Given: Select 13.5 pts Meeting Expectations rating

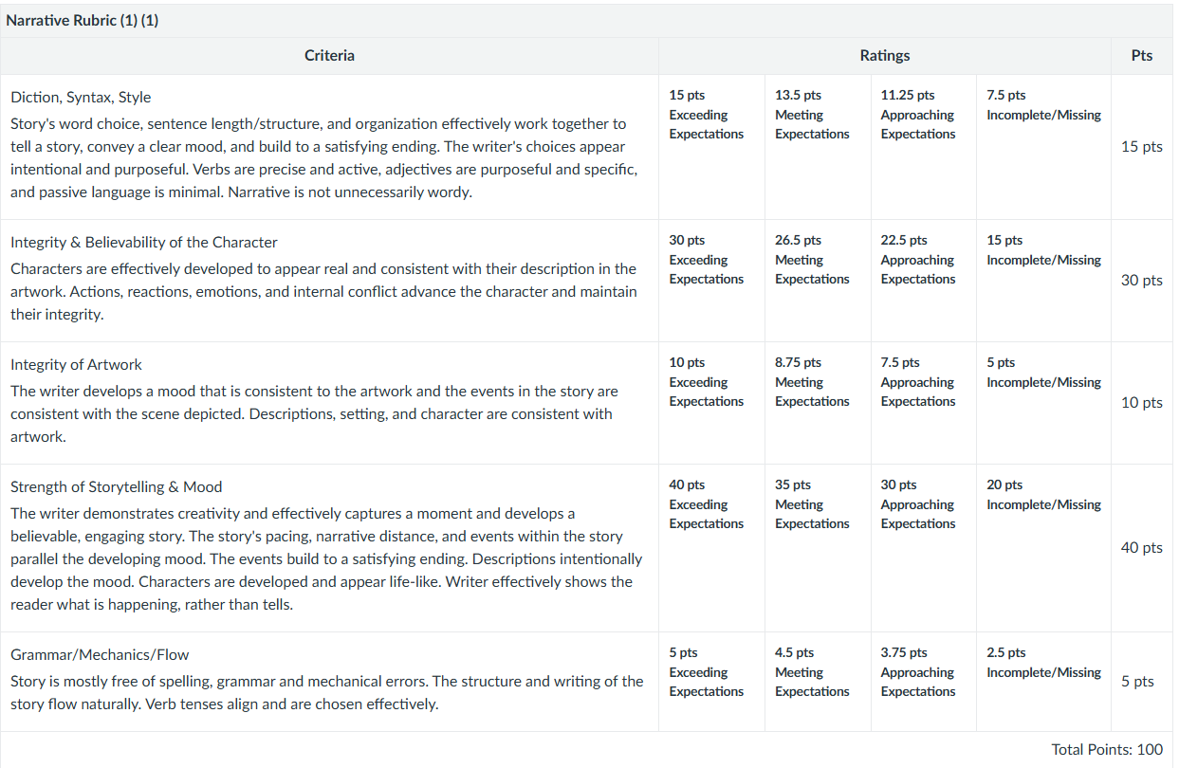Looking at the screenshot, I should pos(812,115).
